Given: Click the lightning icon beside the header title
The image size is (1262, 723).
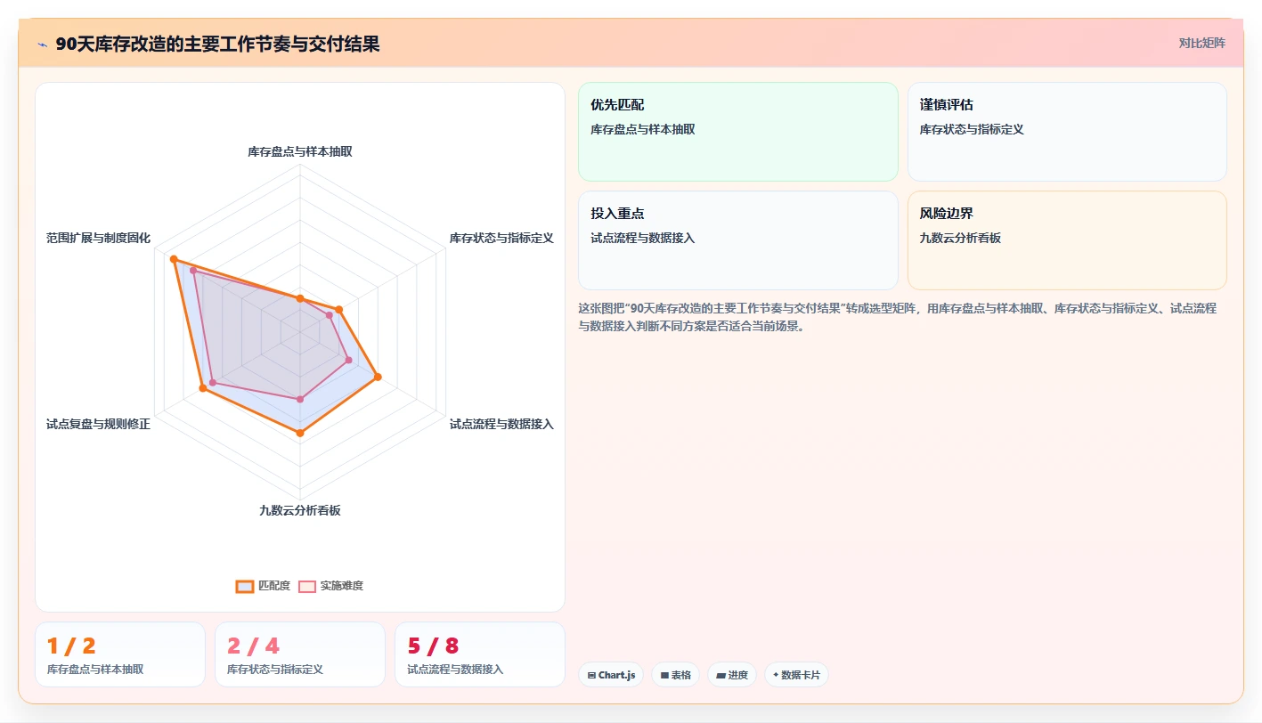Looking at the screenshot, I should 42,44.
